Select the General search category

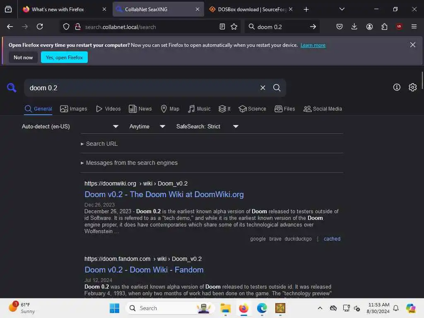38,109
